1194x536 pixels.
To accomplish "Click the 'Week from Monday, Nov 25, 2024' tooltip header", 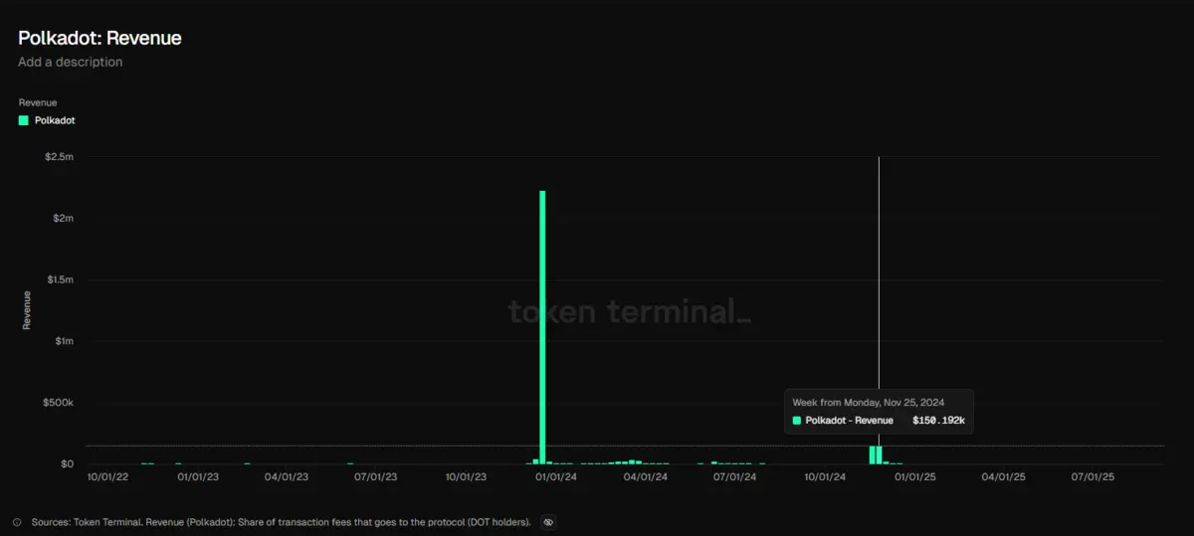I will click(868, 402).
